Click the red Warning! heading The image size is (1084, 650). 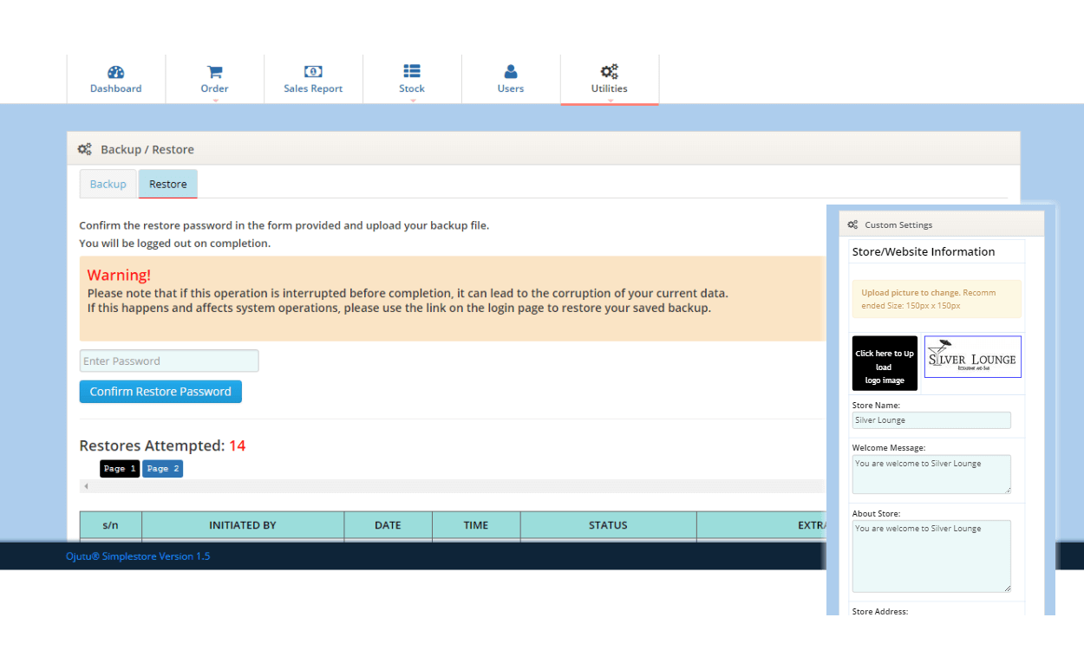point(119,275)
